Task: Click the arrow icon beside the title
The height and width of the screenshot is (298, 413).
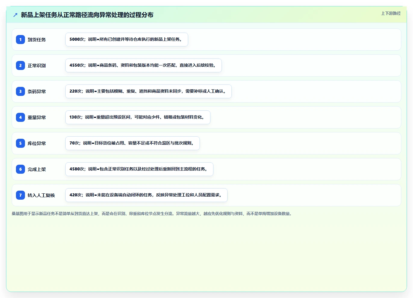Action: pos(15,15)
